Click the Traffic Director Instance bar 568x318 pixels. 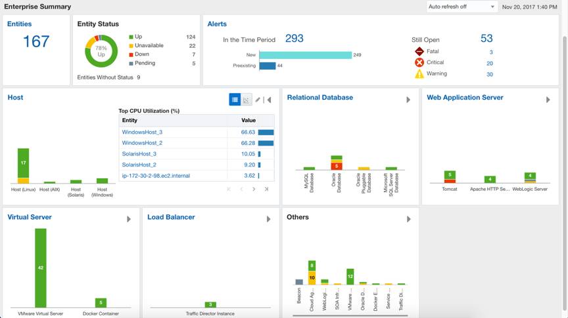[210, 305]
